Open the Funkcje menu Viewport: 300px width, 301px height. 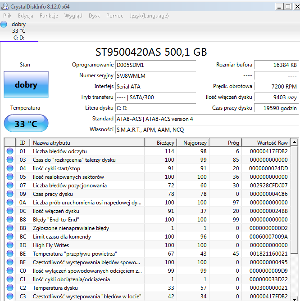pos(49,16)
